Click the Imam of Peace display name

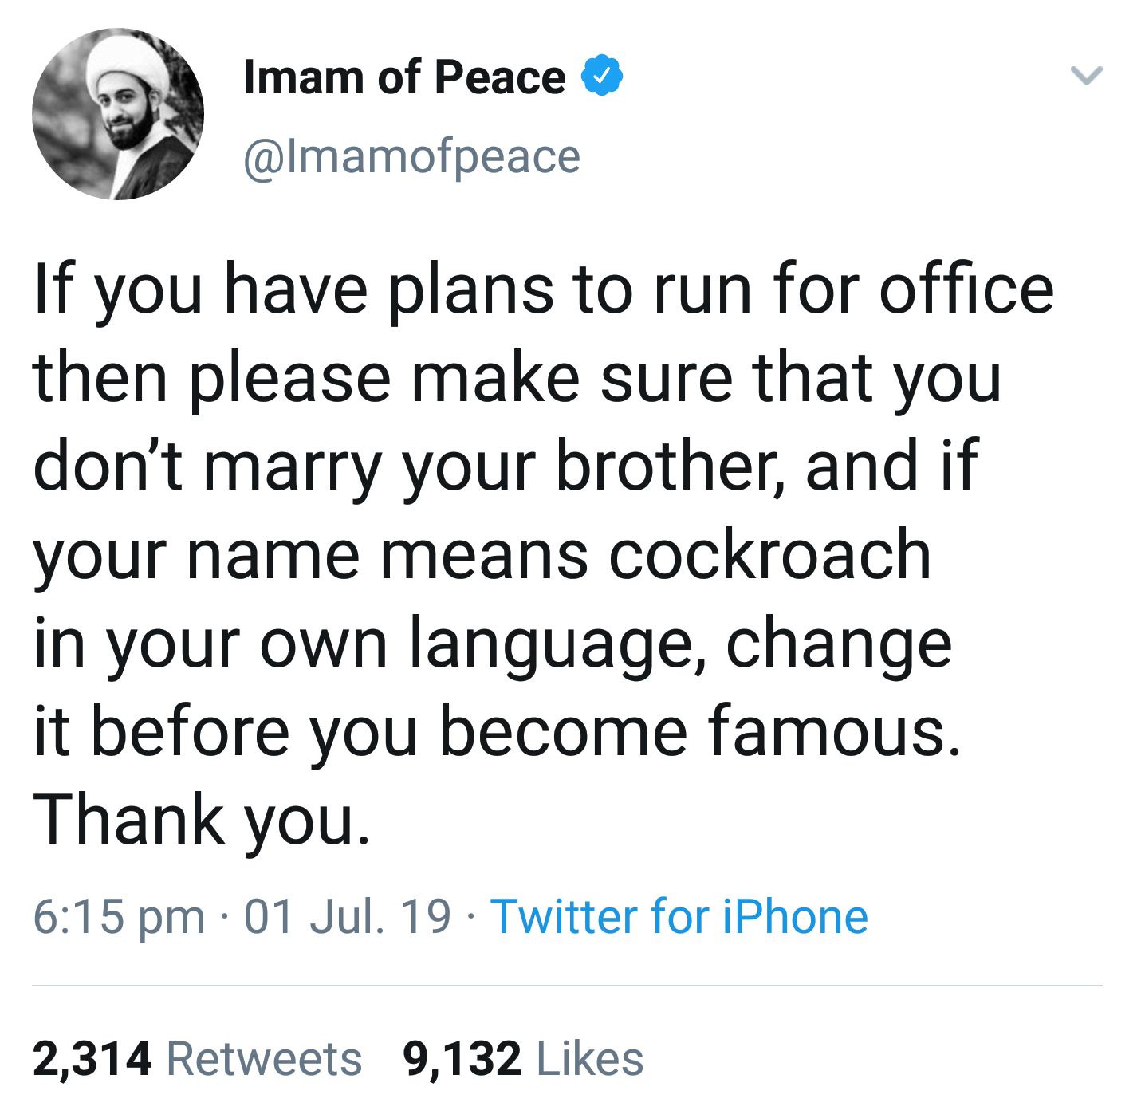[404, 77]
